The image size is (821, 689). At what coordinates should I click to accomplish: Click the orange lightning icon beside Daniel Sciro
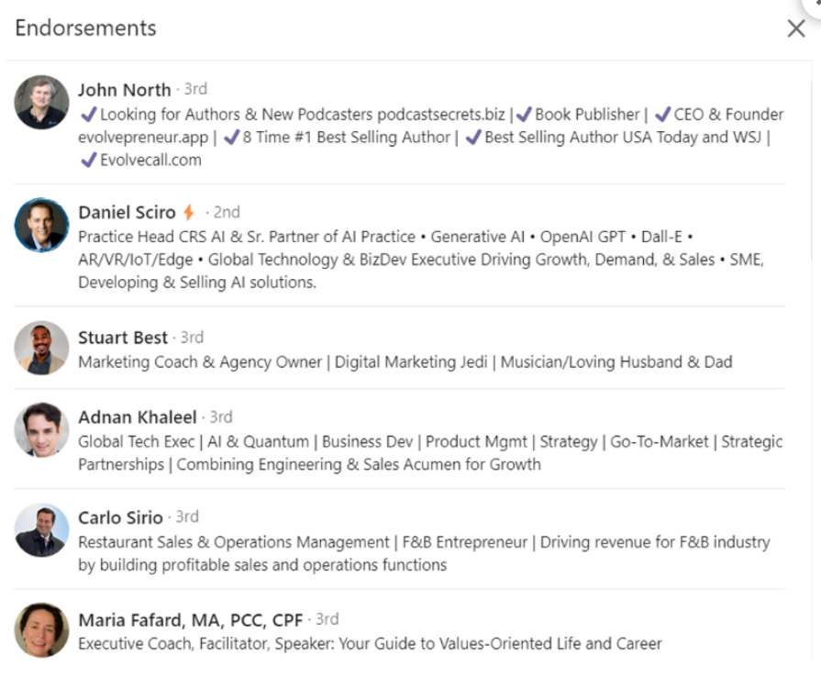pos(188,212)
